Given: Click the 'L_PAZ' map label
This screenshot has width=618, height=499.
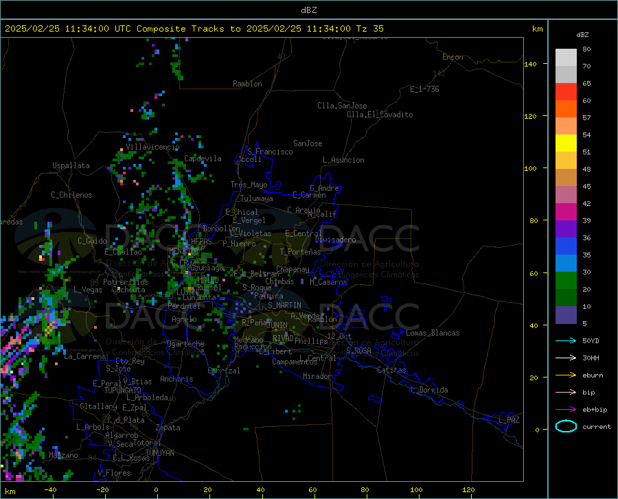Looking at the screenshot, I should pos(509,420).
